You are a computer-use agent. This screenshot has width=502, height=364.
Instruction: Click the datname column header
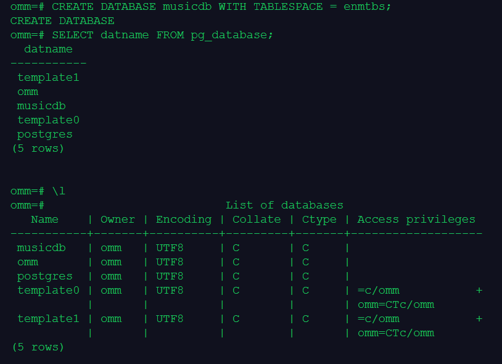point(48,49)
